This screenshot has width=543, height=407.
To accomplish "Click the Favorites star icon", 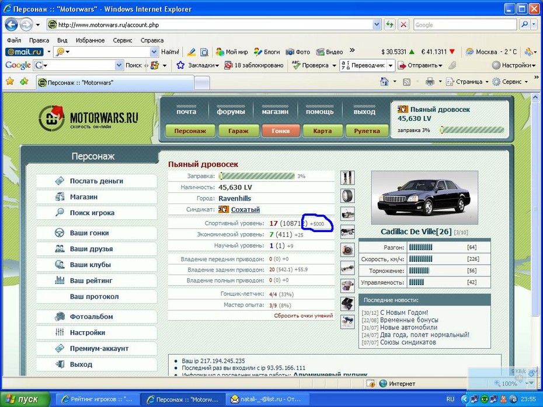I will pyautogui.click(x=10, y=82).
